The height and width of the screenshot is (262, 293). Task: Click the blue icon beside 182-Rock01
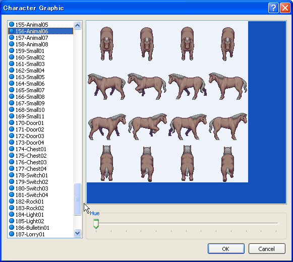12,201
